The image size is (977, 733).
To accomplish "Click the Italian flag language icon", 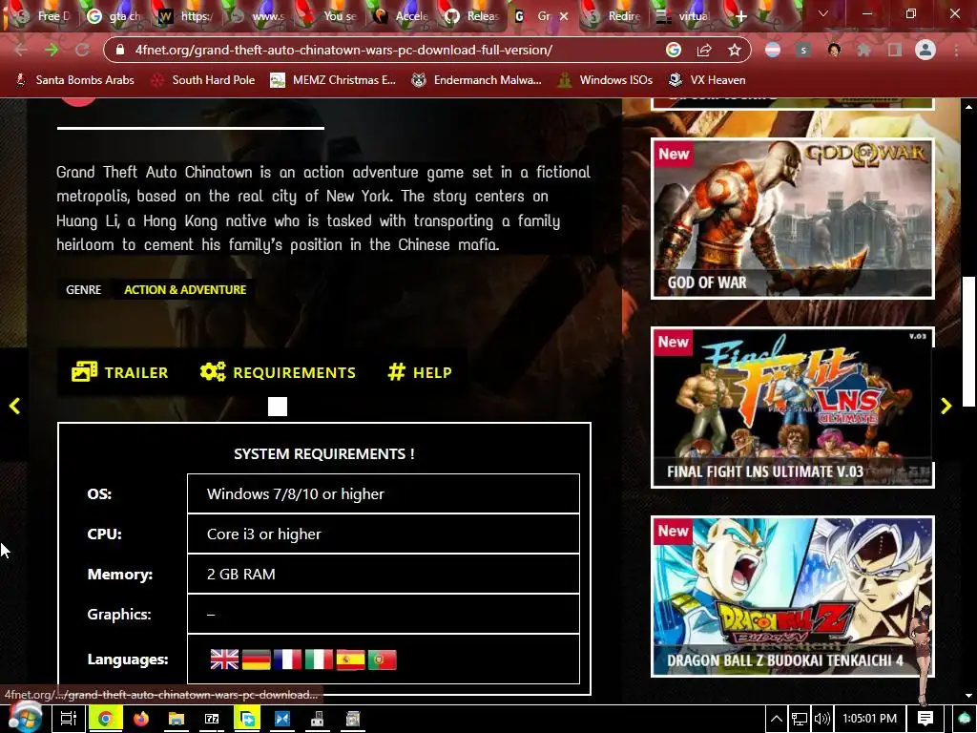I will [x=319, y=660].
